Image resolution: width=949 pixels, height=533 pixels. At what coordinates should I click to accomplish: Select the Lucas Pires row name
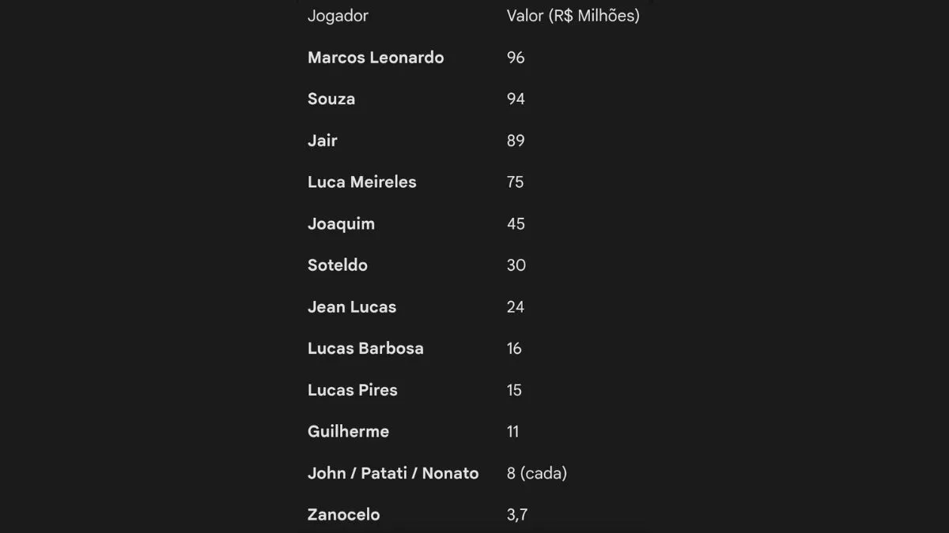tap(353, 390)
